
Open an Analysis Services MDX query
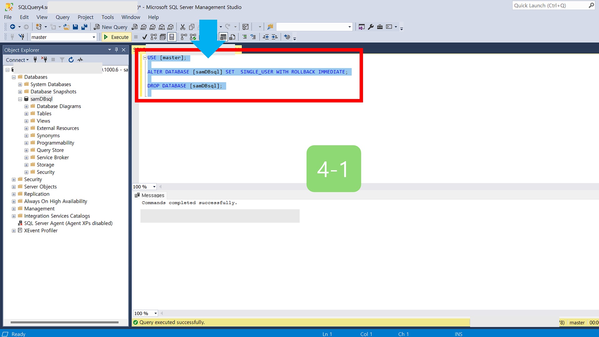tap(144, 27)
